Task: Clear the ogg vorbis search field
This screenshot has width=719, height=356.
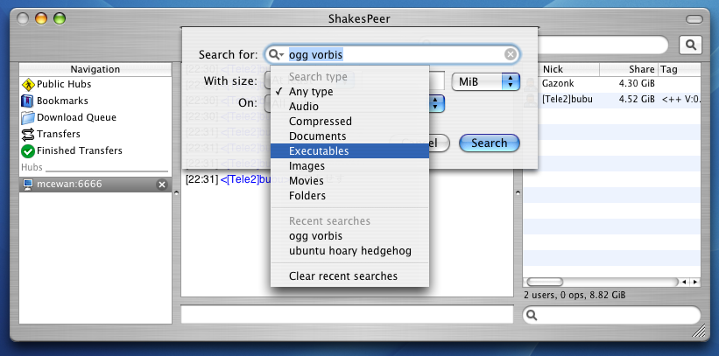Action: [x=511, y=55]
